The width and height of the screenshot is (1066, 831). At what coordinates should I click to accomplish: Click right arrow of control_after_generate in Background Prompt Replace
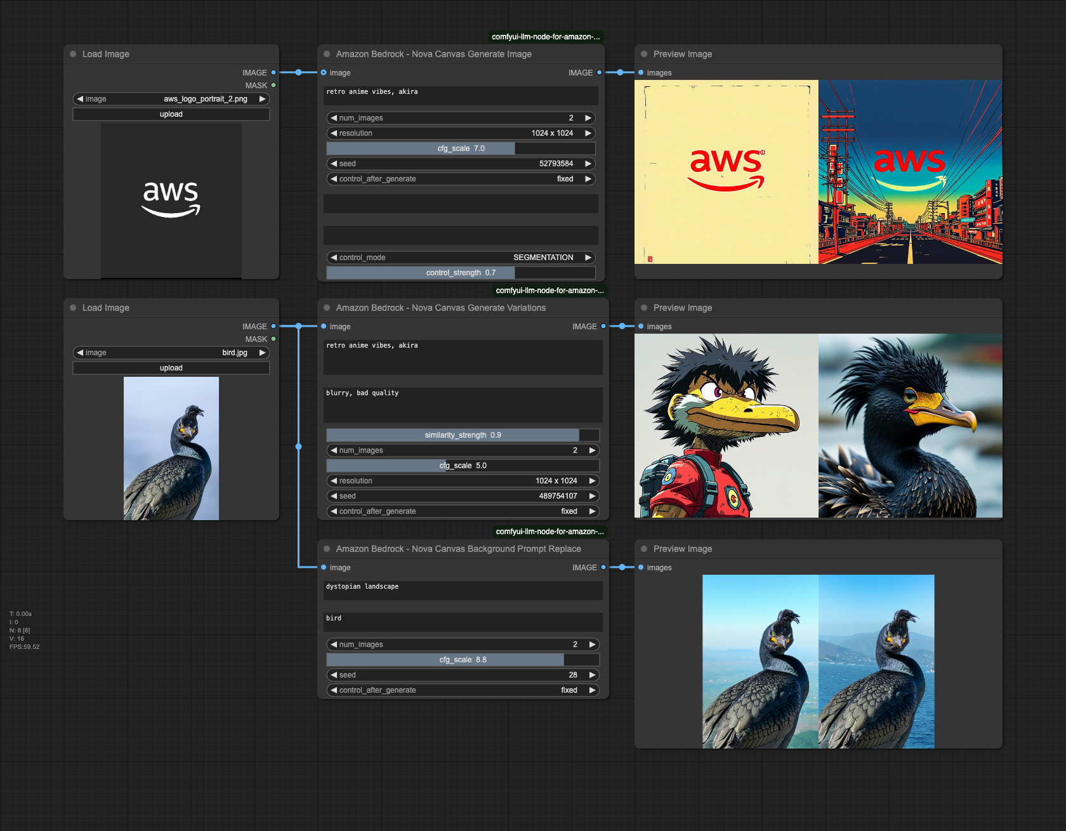click(592, 690)
